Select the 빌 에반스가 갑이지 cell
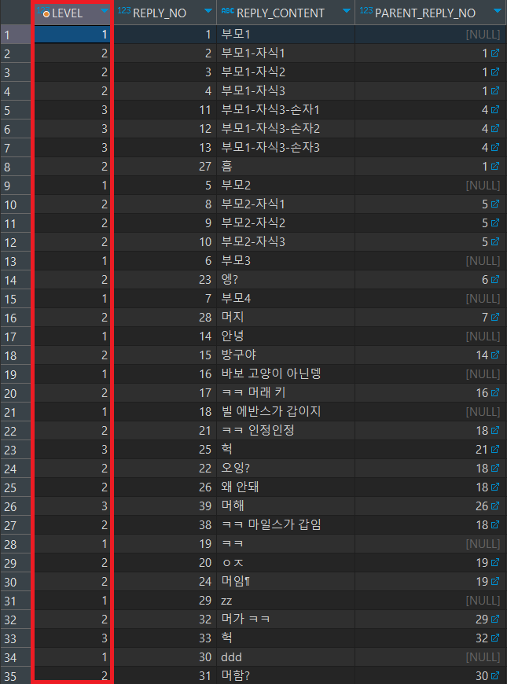 285,412
